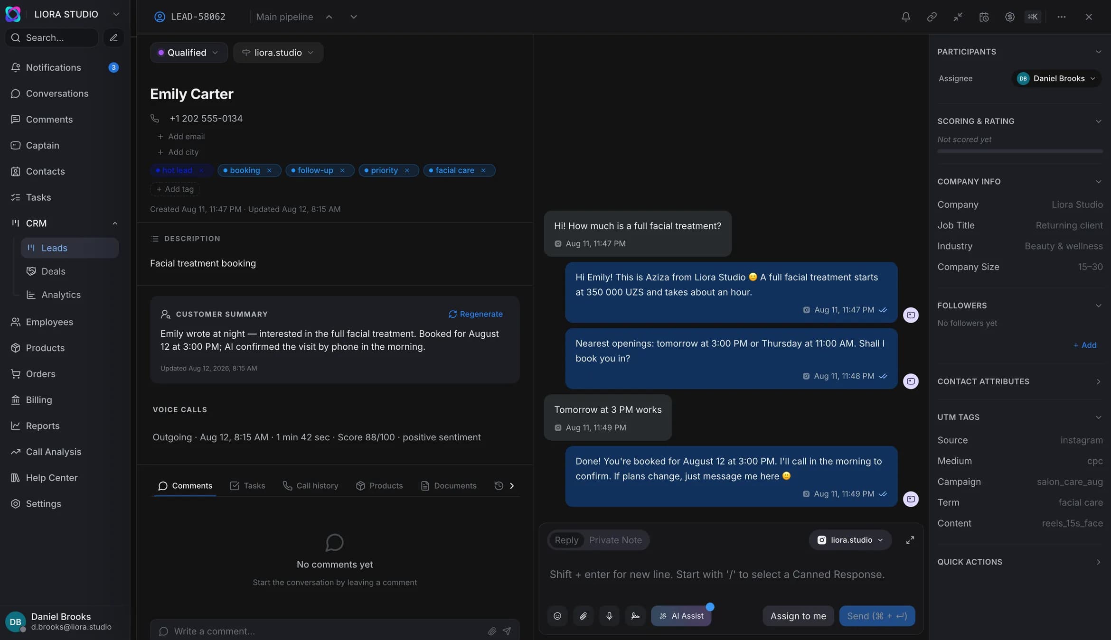
Task: Remove the follow-up tag
Action: coord(342,170)
